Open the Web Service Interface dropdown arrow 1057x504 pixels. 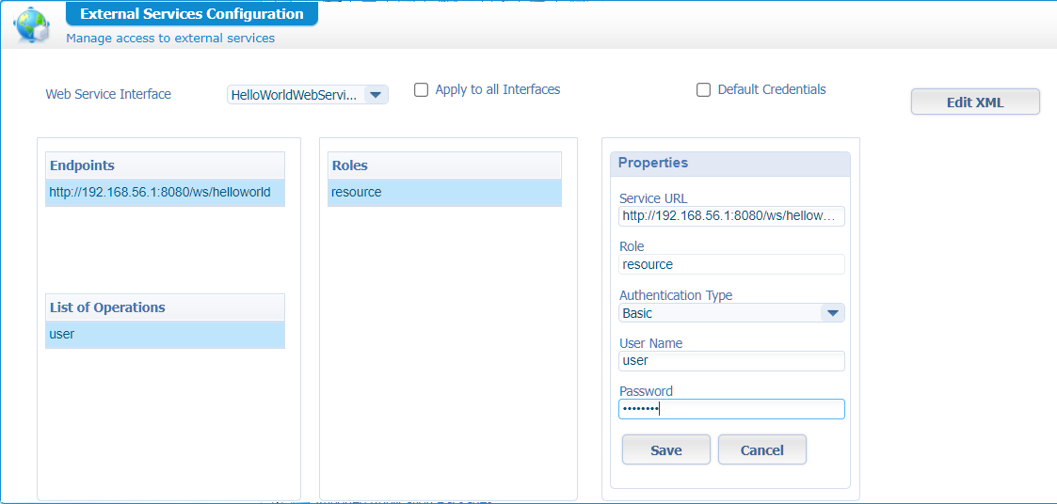click(375, 95)
